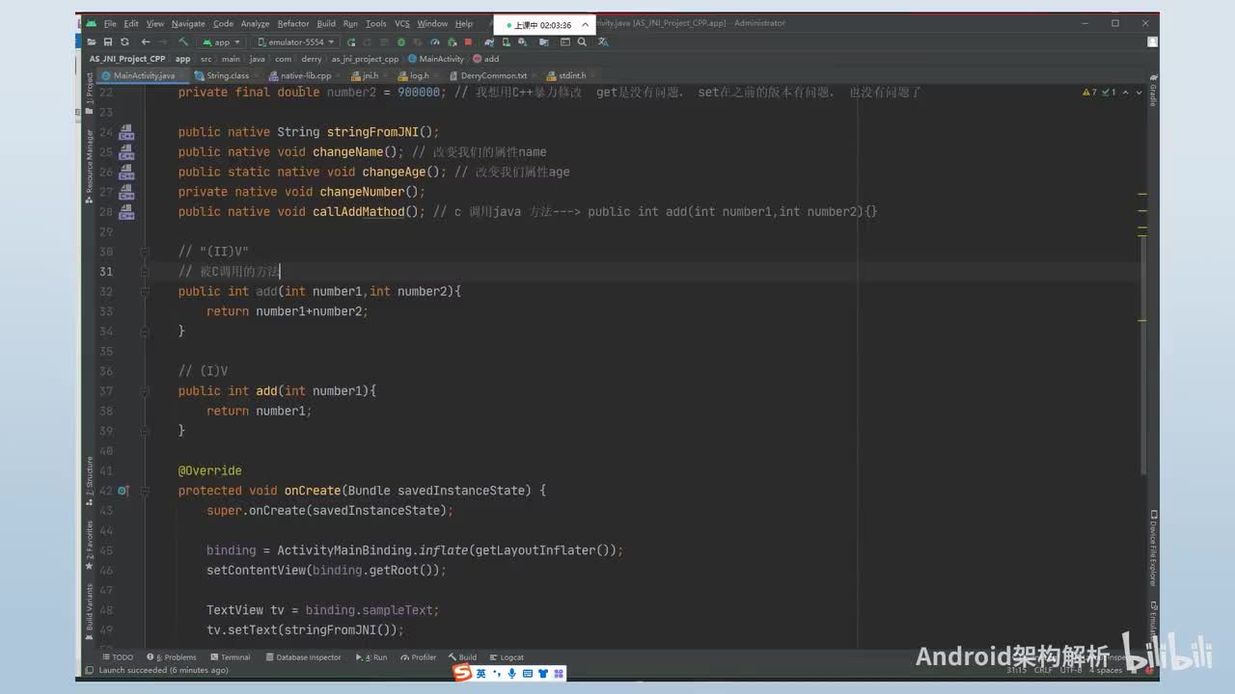Open the VCS menu
Viewport: 1235px width, 694px height.
(x=401, y=23)
